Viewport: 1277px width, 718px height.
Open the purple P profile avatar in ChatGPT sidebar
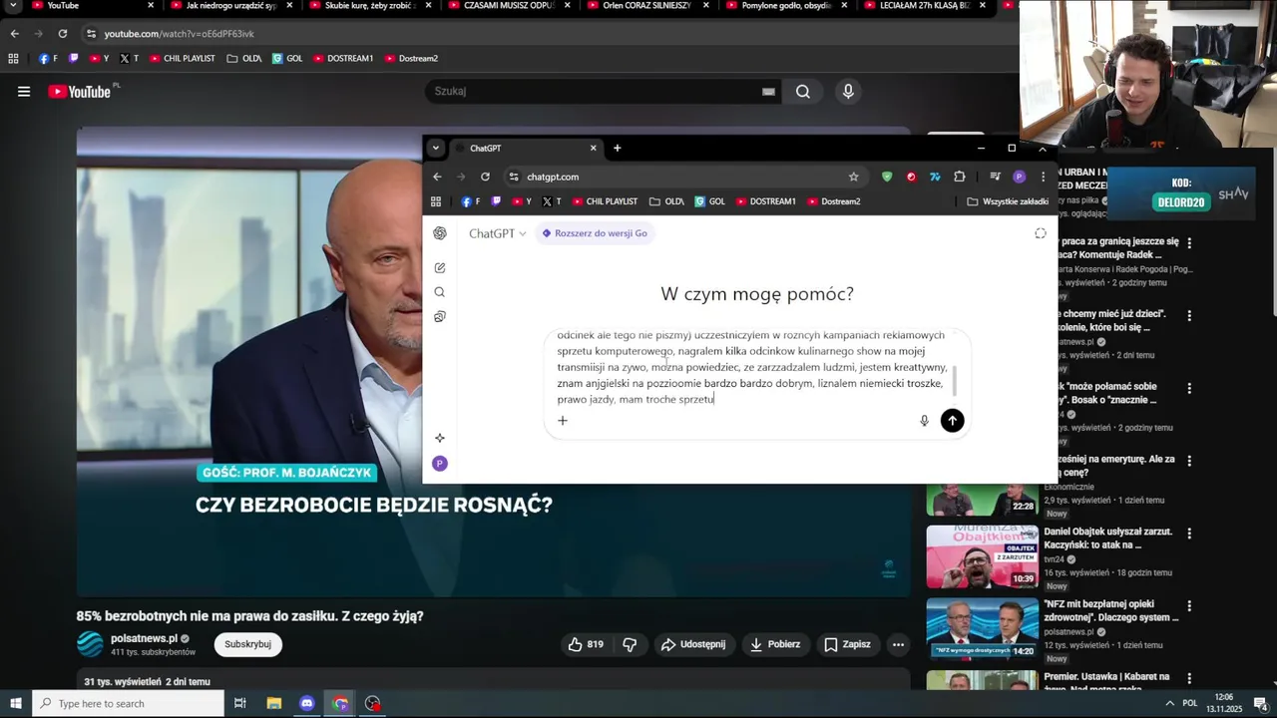click(x=440, y=464)
